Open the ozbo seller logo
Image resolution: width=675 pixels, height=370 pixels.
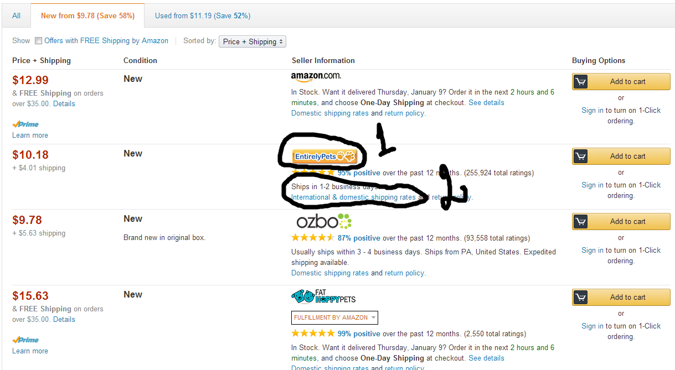coord(324,222)
